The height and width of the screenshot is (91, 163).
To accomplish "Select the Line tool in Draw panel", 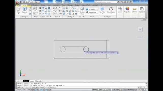I will (57, 11).
